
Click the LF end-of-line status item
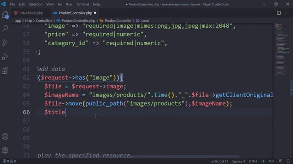(263, 161)
